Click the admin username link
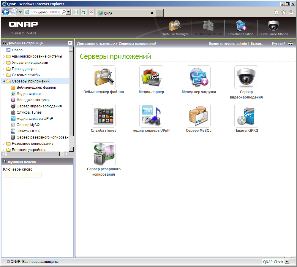This screenshot has height=267, width=297. point(241,44)
